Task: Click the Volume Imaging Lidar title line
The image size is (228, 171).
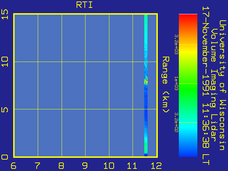Action: click(213, 85)
